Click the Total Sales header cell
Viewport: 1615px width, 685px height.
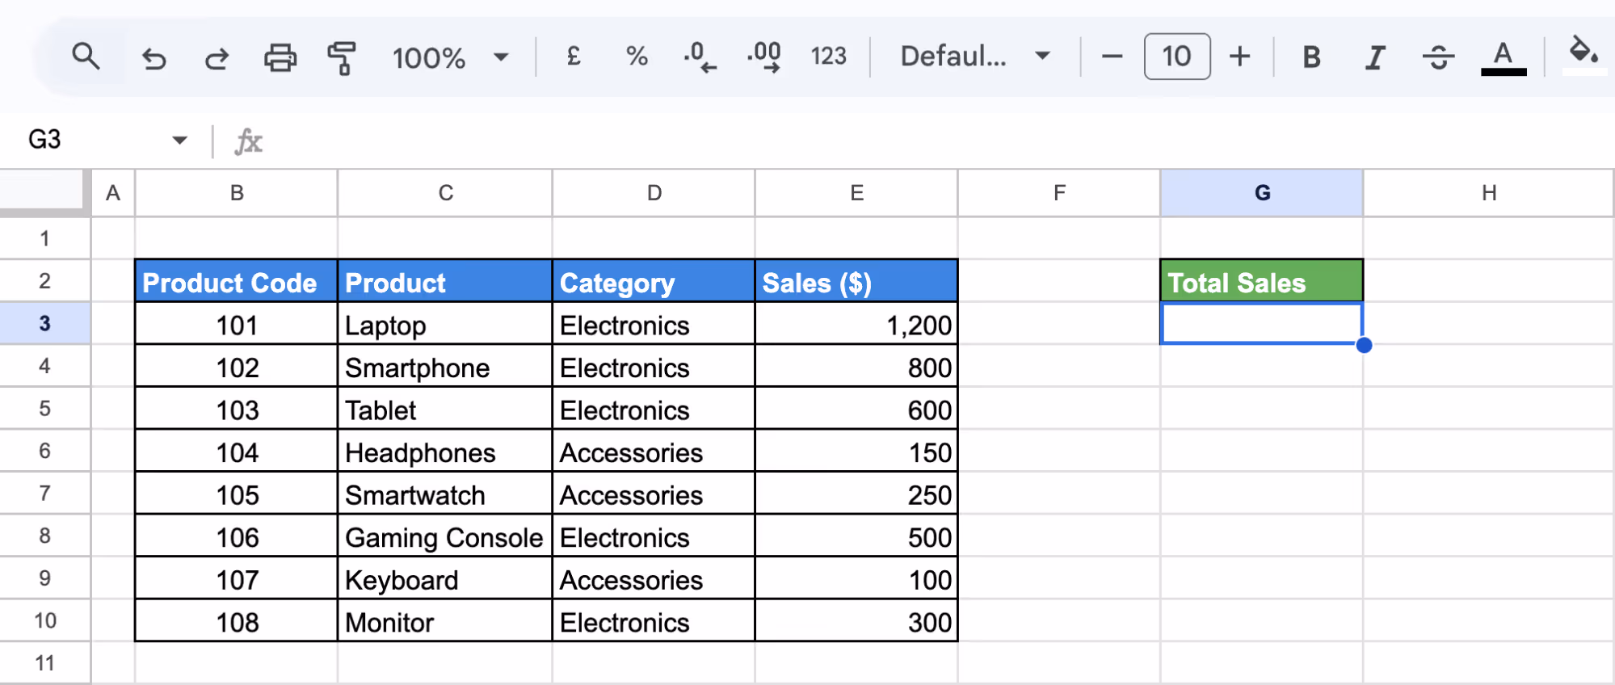(x=1262, y=281)
